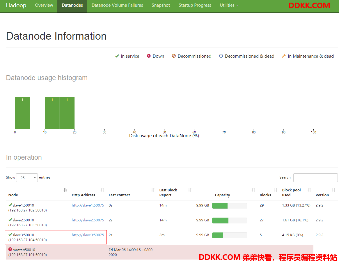
Task: Click 4.15 KB (0%) block pool value
Action: 292,235
